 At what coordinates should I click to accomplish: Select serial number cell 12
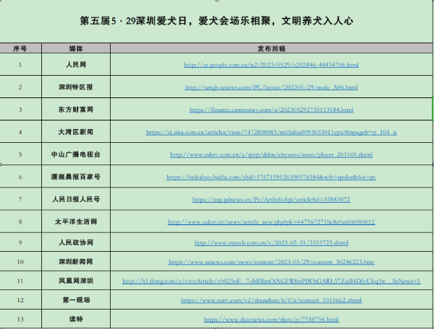click(20, 299)
